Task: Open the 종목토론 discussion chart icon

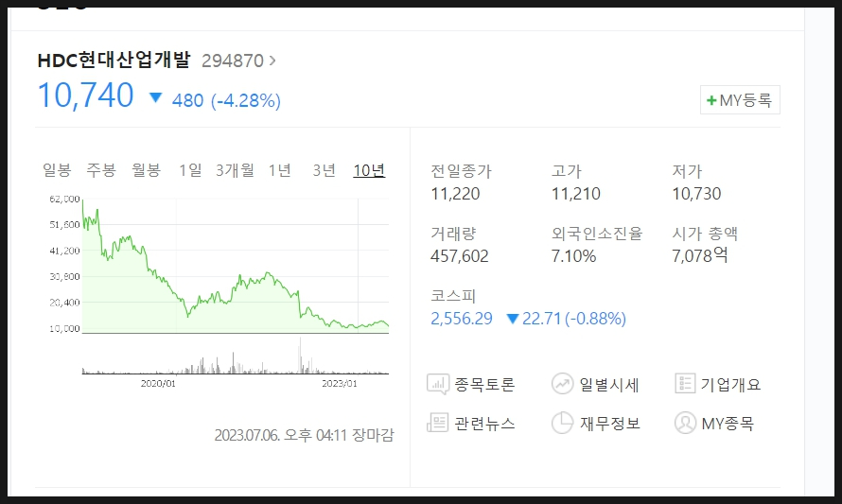Action: (x=438, y=384)
